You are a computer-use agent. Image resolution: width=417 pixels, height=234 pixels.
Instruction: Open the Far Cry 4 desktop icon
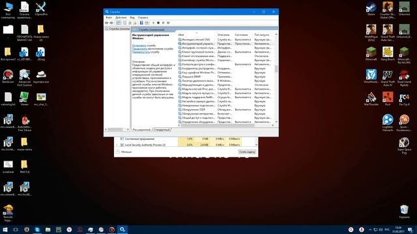[404, 99]
